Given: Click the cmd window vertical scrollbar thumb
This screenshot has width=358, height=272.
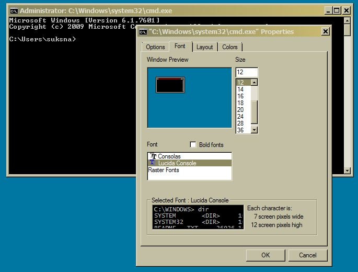Looking at the screenshot, I should point(347,30).
